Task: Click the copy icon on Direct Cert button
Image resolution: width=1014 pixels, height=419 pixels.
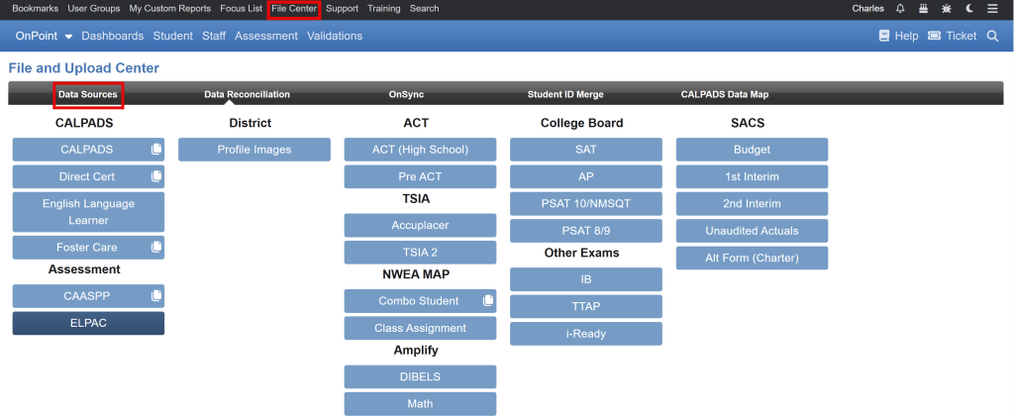Action: 155,176
